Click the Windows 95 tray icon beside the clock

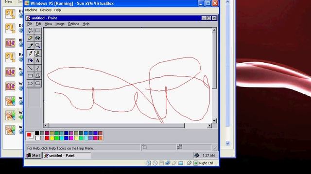tap(196, 155)
